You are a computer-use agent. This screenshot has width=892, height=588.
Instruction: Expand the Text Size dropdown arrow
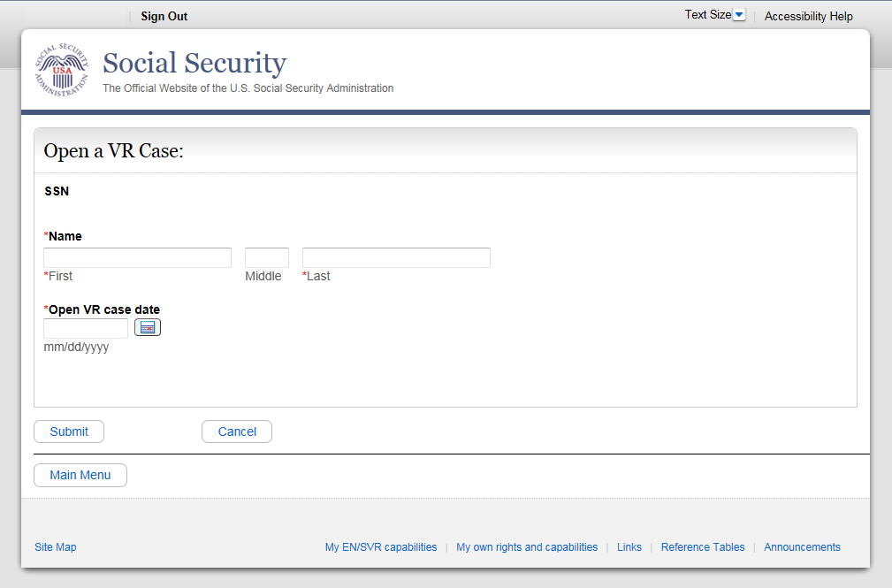pyautogui.click(x=740, y=15)
